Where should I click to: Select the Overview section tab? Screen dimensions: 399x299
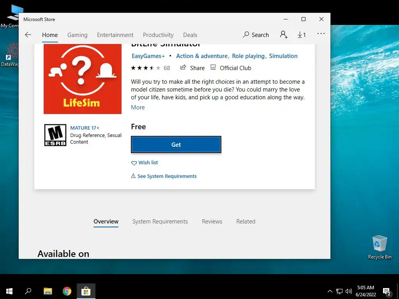[106, 222]
